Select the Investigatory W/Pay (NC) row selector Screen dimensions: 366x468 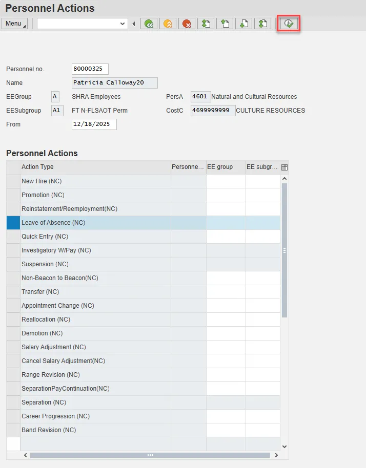click(x=13, y=250)
